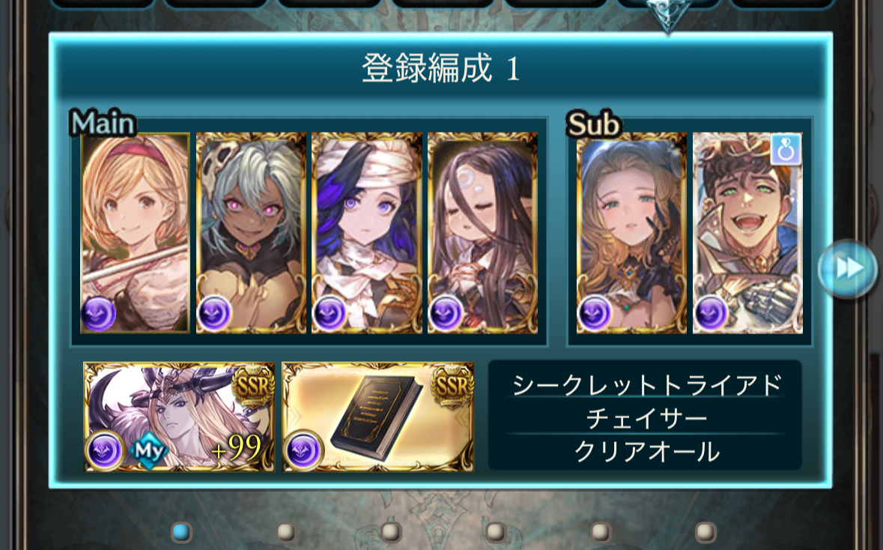Open the SSR summon with +99
The image size is (883, 550).
[179, 417]
